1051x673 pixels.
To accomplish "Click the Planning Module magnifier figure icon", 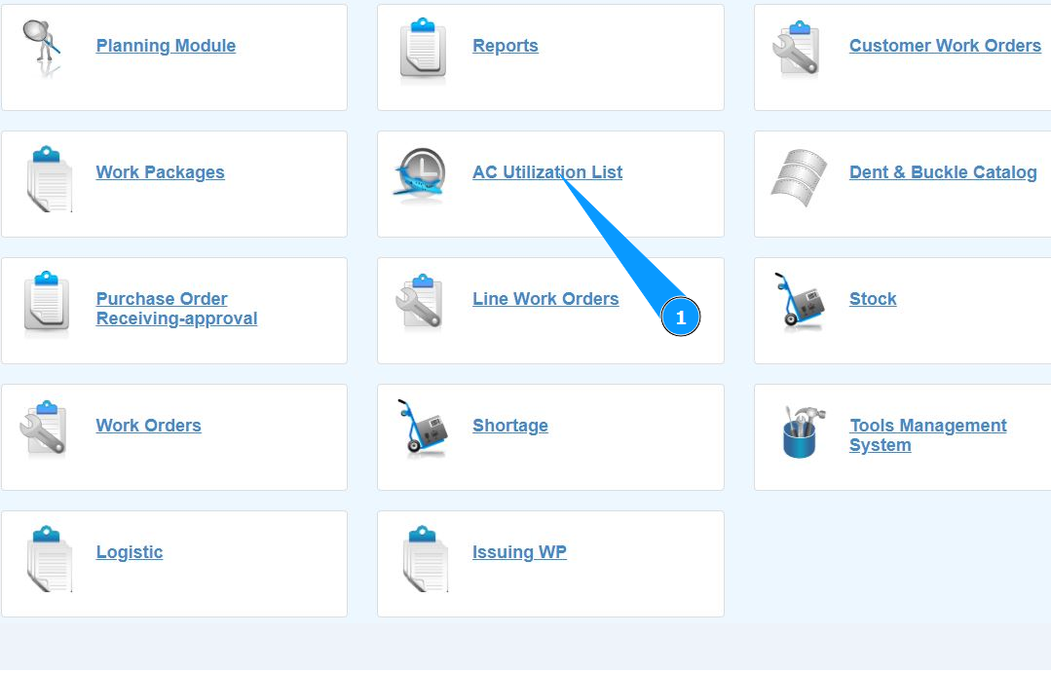I will click(43, 47).
